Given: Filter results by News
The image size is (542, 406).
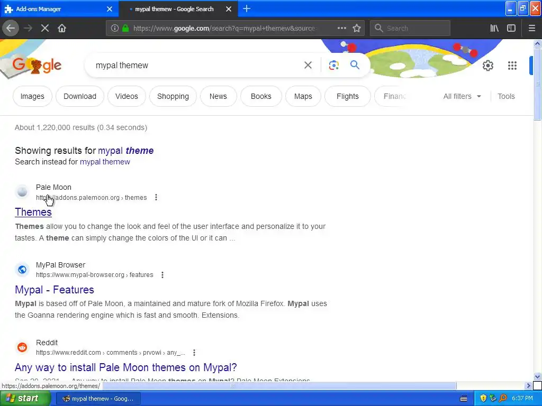Looking at the screenshot, I should [x=218, y=96].
